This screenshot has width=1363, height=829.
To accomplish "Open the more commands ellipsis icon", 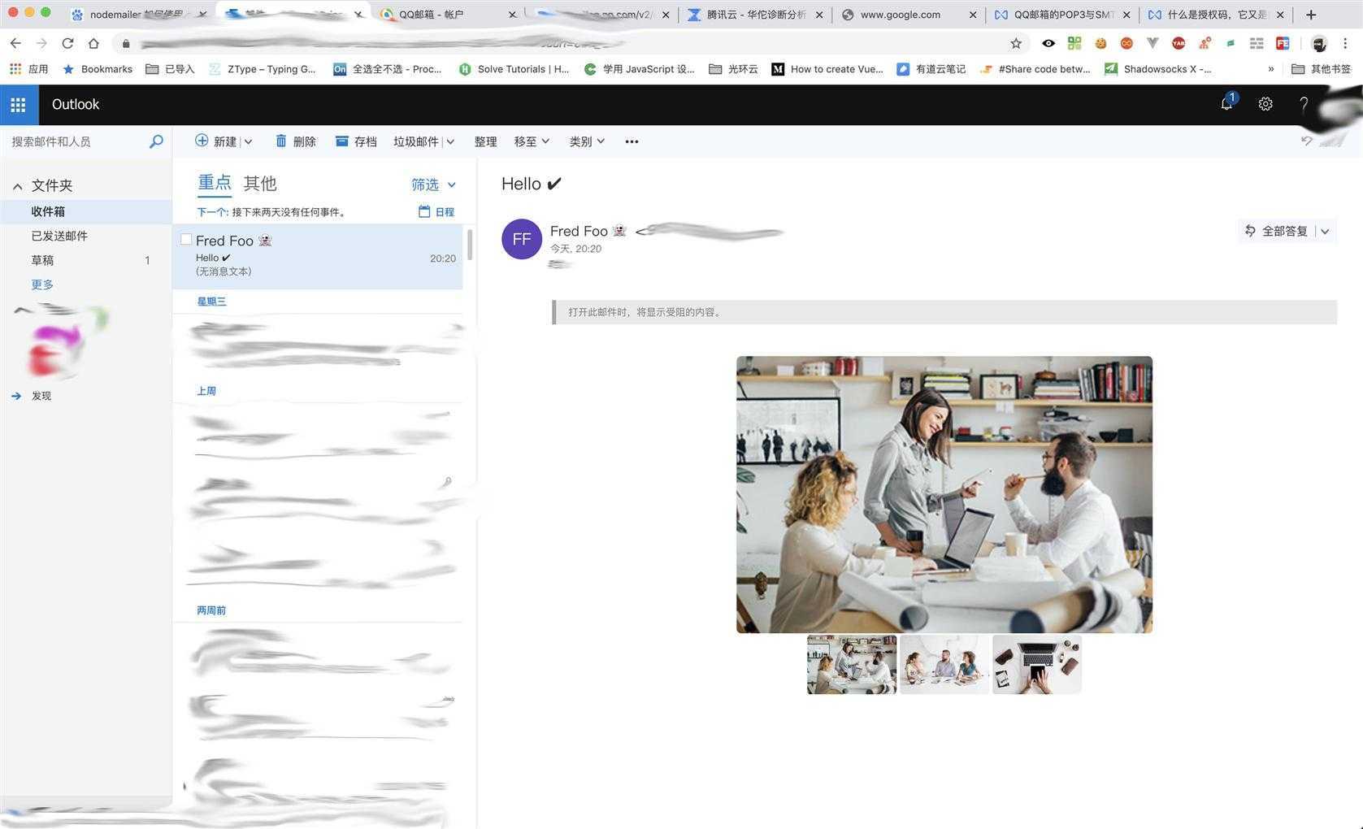I will (632, 141).
